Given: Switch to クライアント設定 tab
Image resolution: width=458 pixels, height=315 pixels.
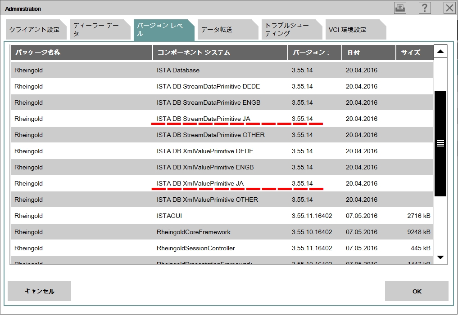Looking at the screenshot, I should point(36,29).
